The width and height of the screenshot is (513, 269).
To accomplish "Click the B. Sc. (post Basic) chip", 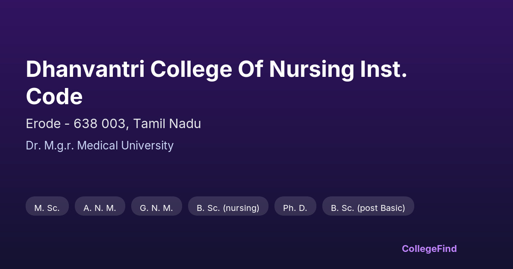I will click(368, 208).
